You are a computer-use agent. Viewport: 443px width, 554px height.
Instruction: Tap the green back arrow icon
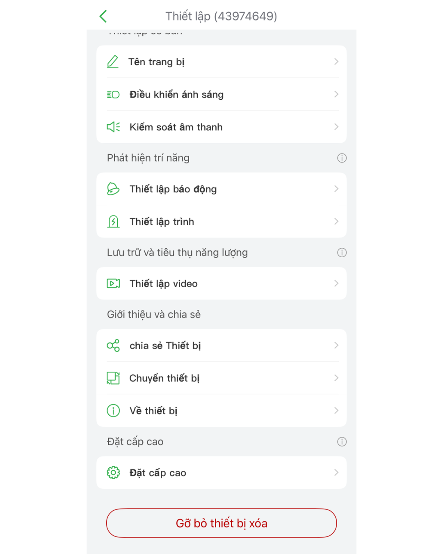(103, 16)
